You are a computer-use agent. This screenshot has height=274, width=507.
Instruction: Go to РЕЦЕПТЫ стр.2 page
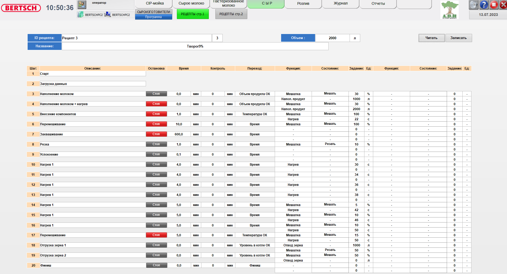pos(231,14)
